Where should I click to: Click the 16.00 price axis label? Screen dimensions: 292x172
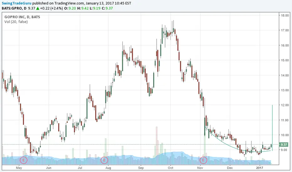(x=285, y=45)
